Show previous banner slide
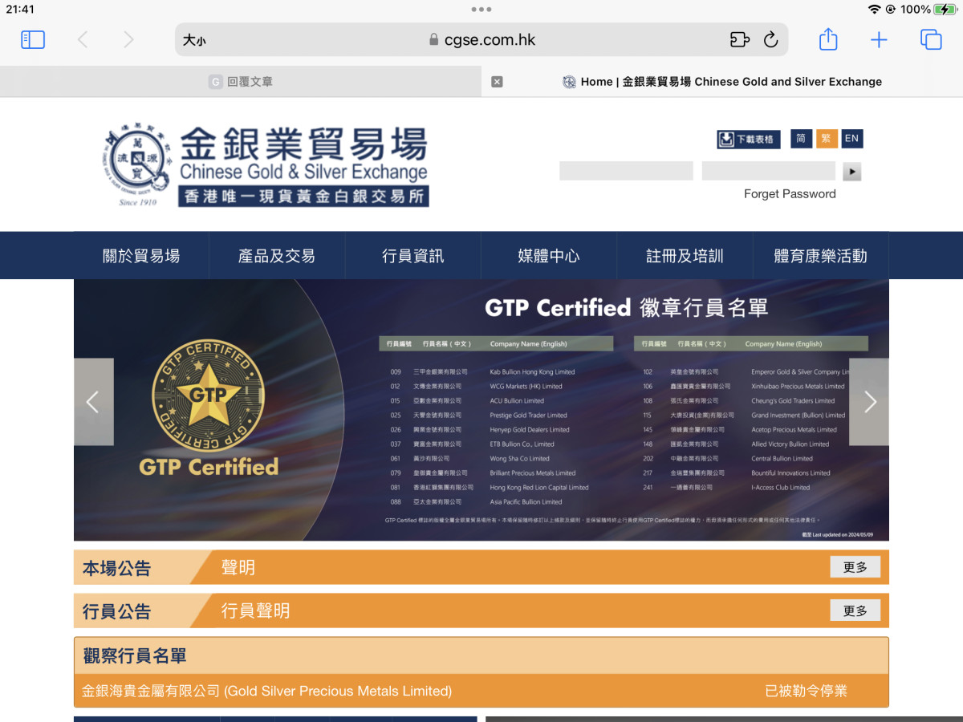 (x=93, y=402)
